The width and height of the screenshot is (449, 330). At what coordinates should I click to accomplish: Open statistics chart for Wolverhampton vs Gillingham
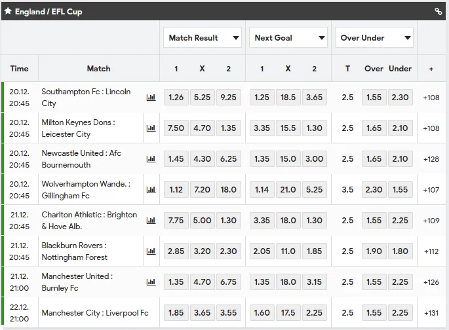[151, 190]
